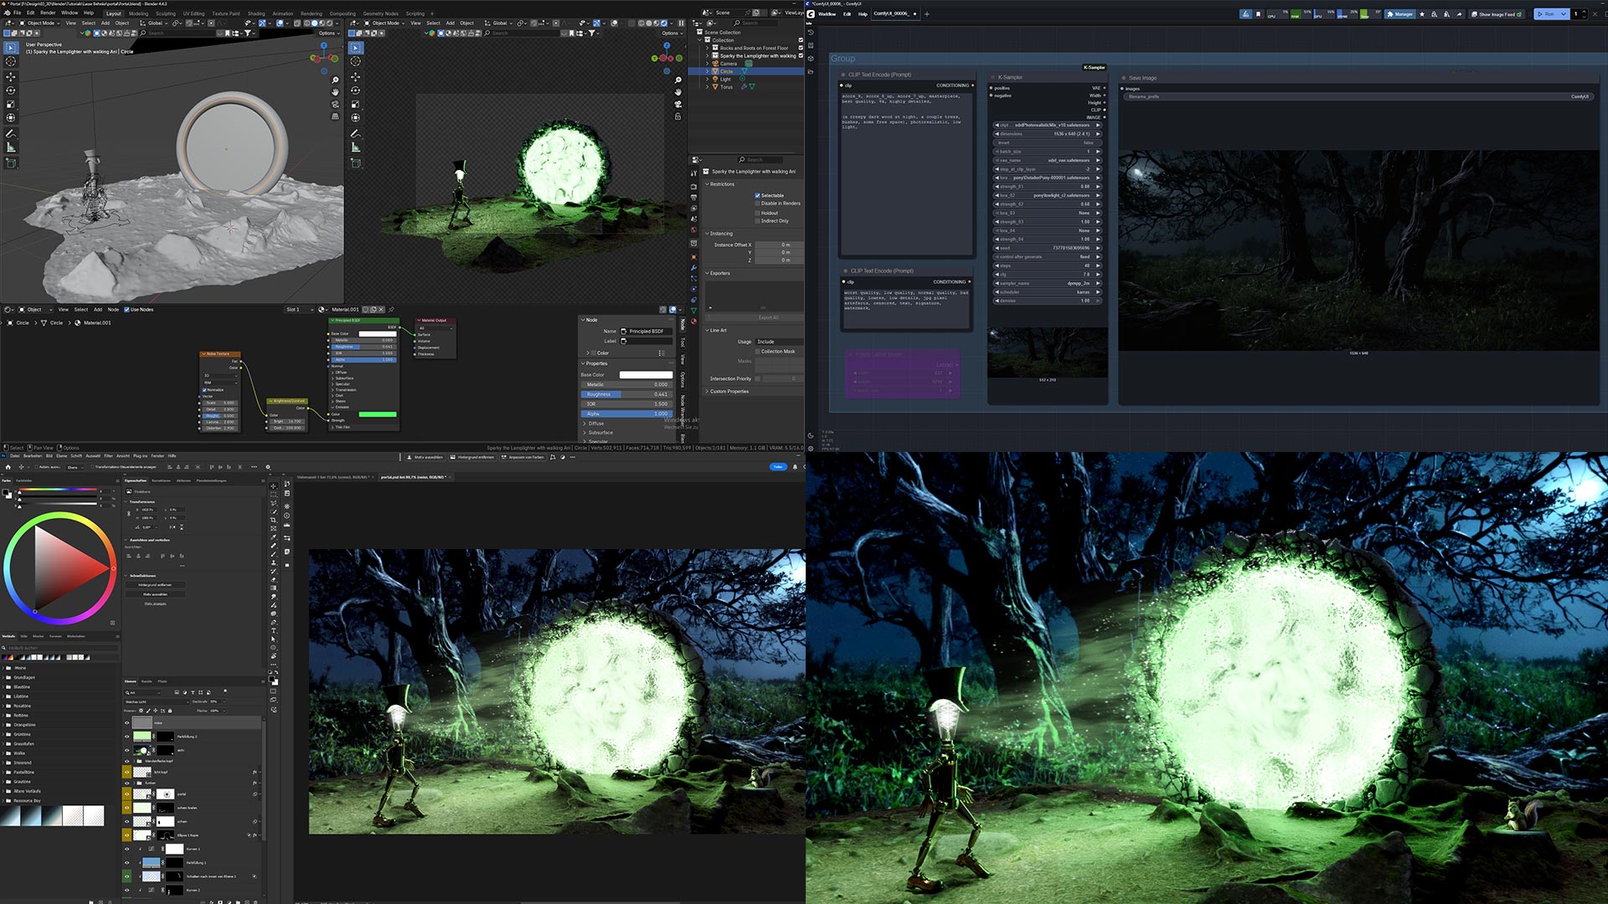1608x904 pixels.
Task: Click the Teilen share button in Photoshop
Action: [x=778, y=467]
